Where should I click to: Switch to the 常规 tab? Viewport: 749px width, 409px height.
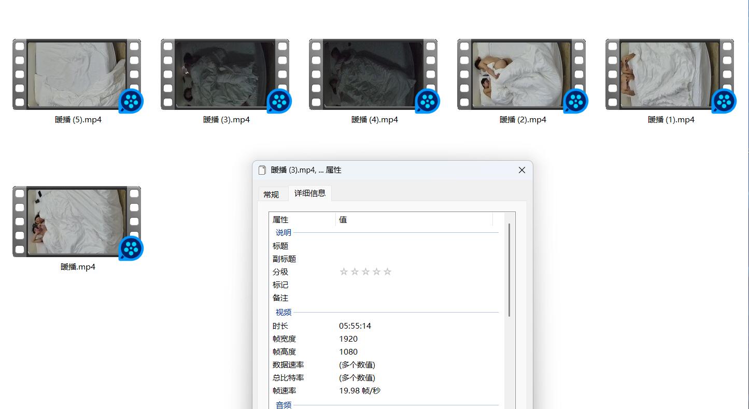271,194
